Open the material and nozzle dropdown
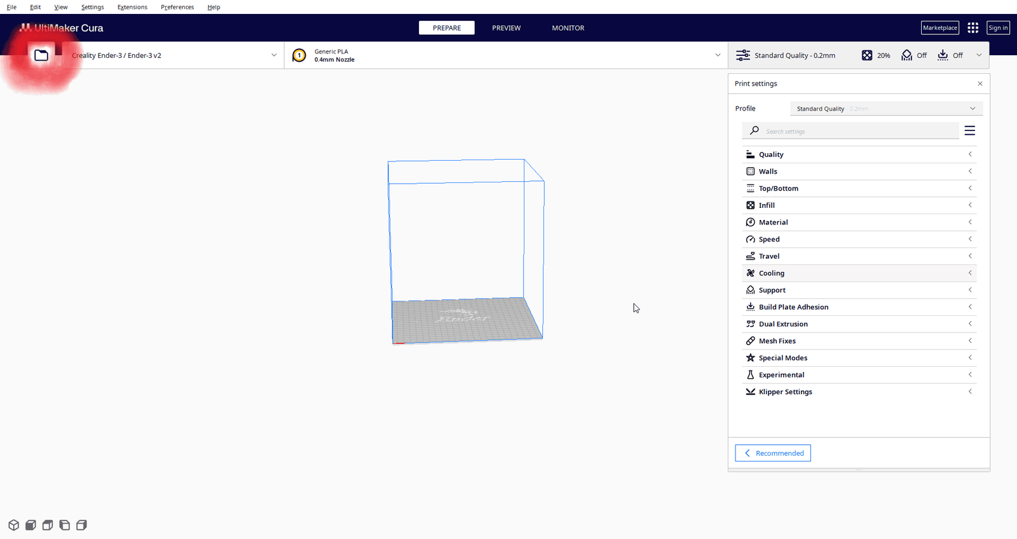The height and width of the screenshot is (539, 1017). 506,55
